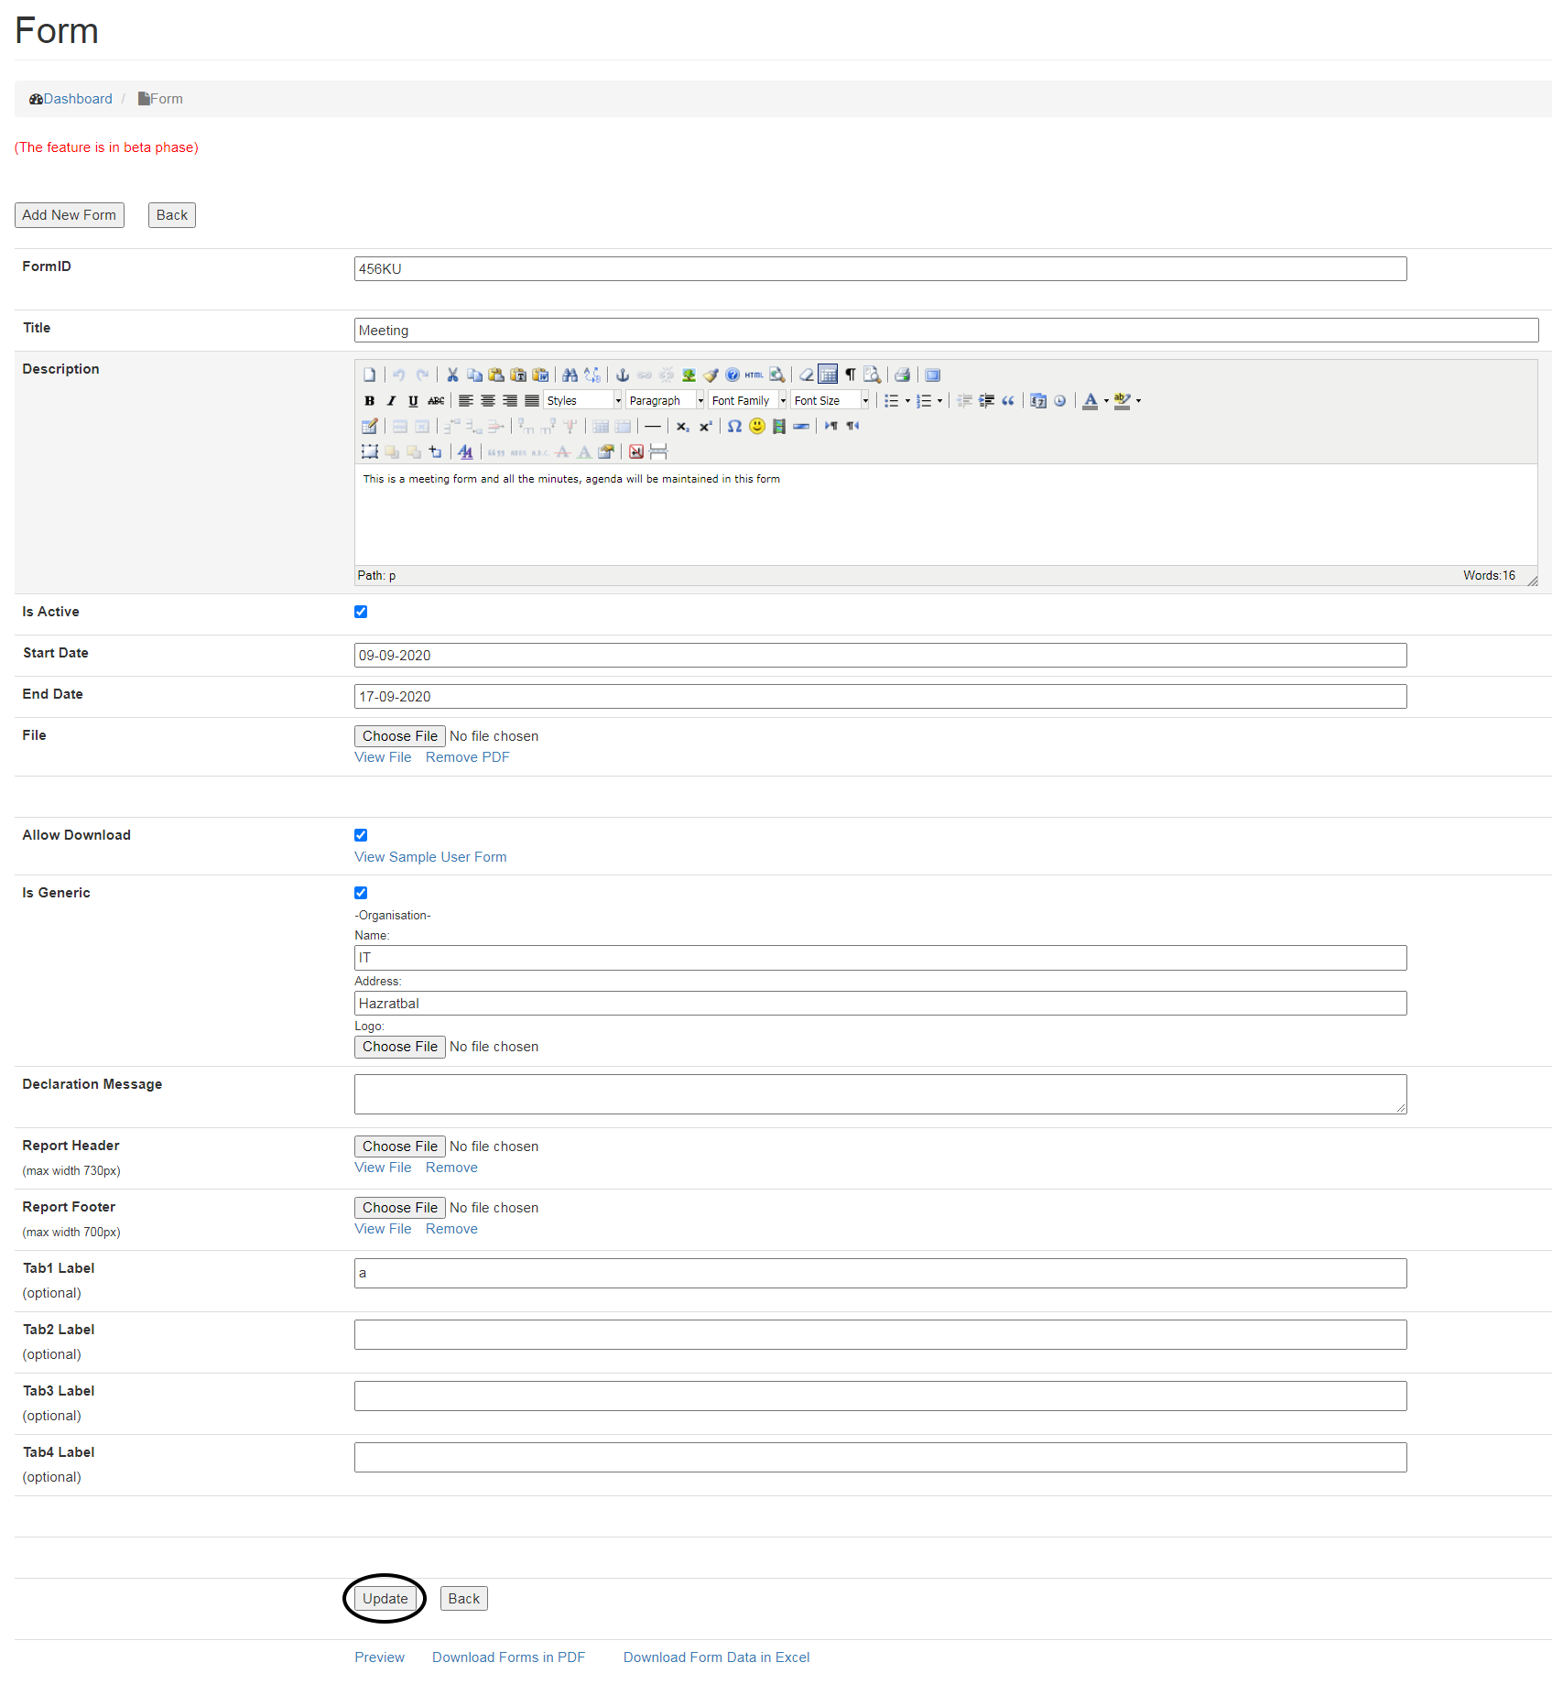This screenshot has width=1552, height=1695.
Task: Open the text color picker arrow
Action: tap(1106, 400)
